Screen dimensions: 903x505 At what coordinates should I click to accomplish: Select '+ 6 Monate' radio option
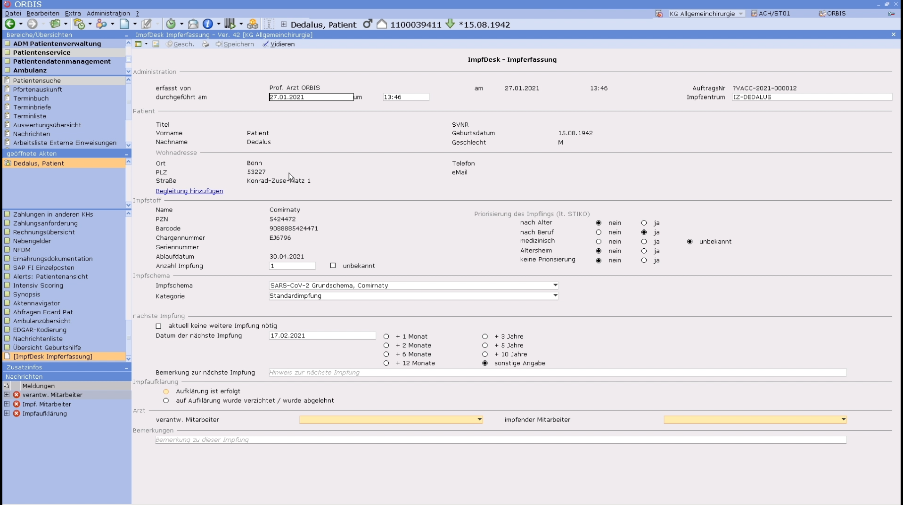coord(386,354)
